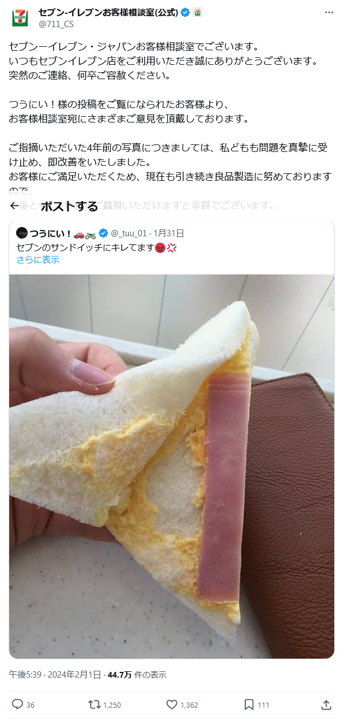
Task: Click the back arrow beside ポストする
Action: pos(15,206)
